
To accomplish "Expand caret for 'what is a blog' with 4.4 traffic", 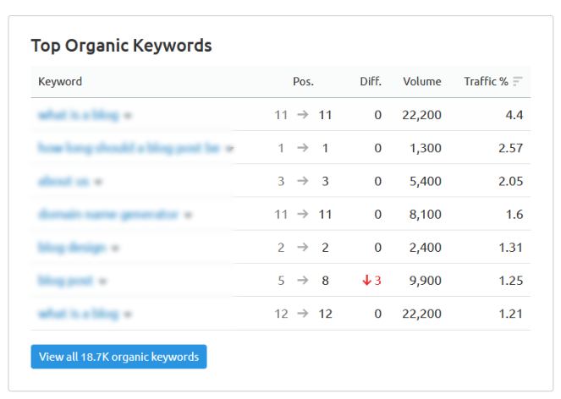I will pyautogui.click(x=128, y=115).
